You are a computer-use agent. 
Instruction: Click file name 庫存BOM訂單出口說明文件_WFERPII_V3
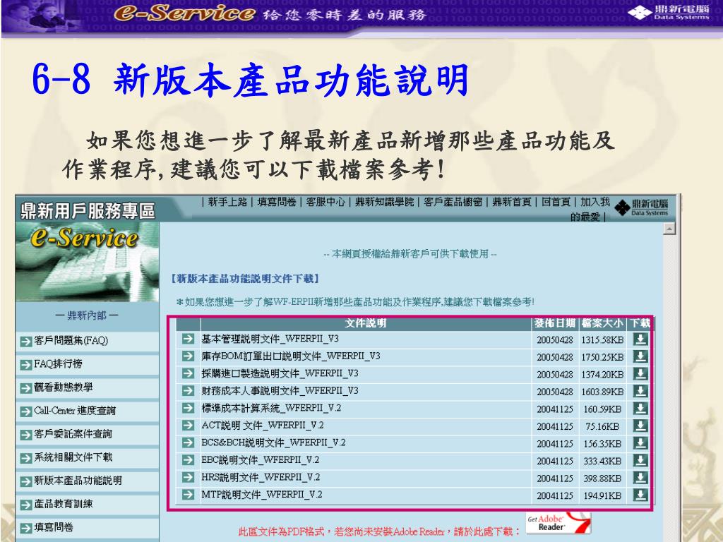click(290, 356)
